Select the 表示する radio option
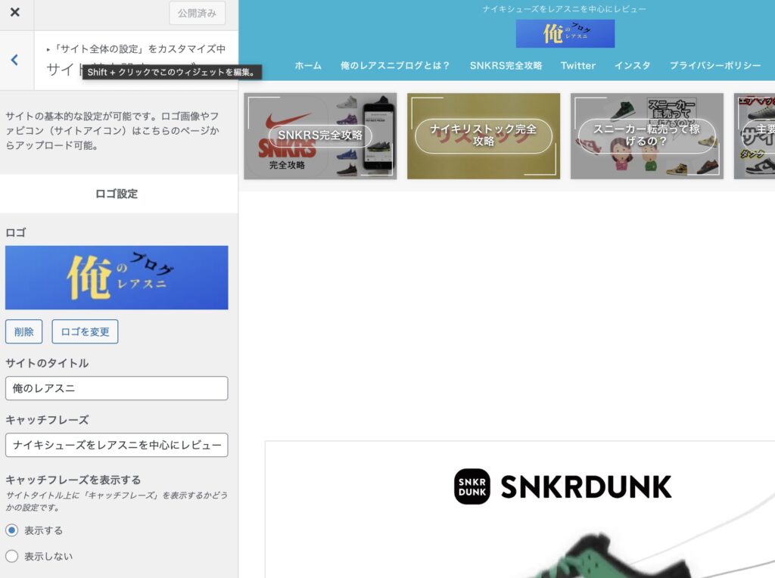775x578 pixels. [x=12, y=530]
